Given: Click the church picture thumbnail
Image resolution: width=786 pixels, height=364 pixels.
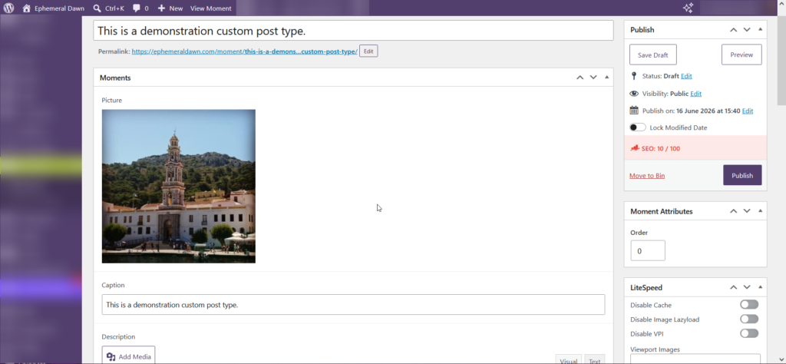Looking at the screenshot, I should [x=178, y=186].
